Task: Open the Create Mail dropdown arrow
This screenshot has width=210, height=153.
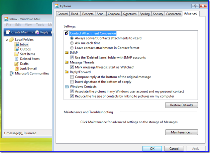Action: click(32, 32)
